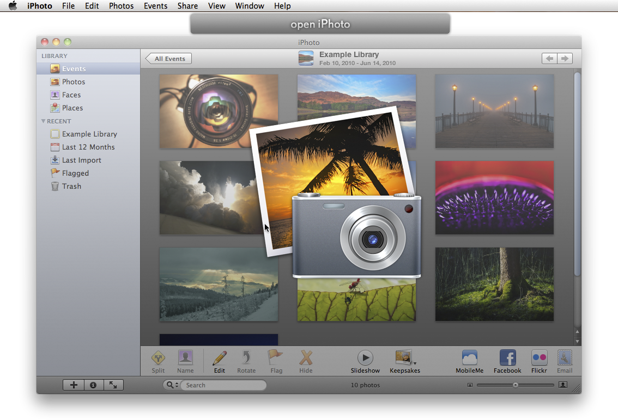Show the info button panel
Image resolution: width=618 pixels, height=420 pixels.
point(93,385)
